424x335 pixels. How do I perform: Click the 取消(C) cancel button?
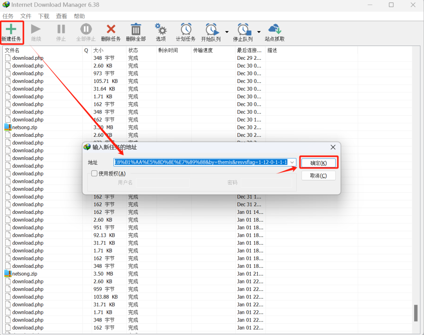pyautogui.click(x=318, y=176)
